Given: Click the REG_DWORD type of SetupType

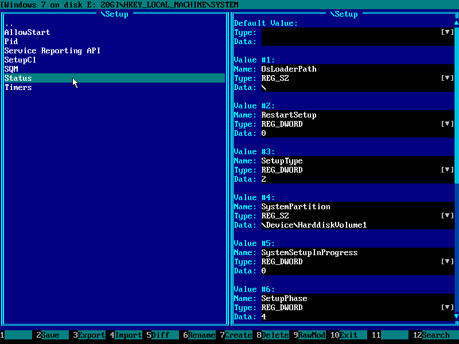Looking at the screenshot, I should [282, 170].
